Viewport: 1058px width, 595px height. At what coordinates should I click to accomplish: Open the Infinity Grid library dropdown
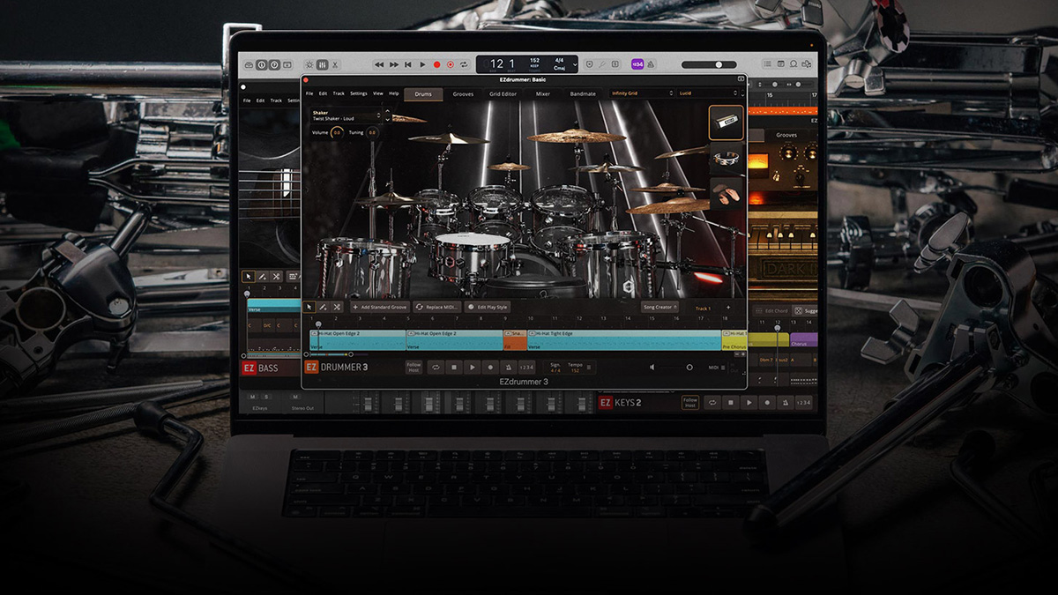pyautogui.click(x=641, y=93)
